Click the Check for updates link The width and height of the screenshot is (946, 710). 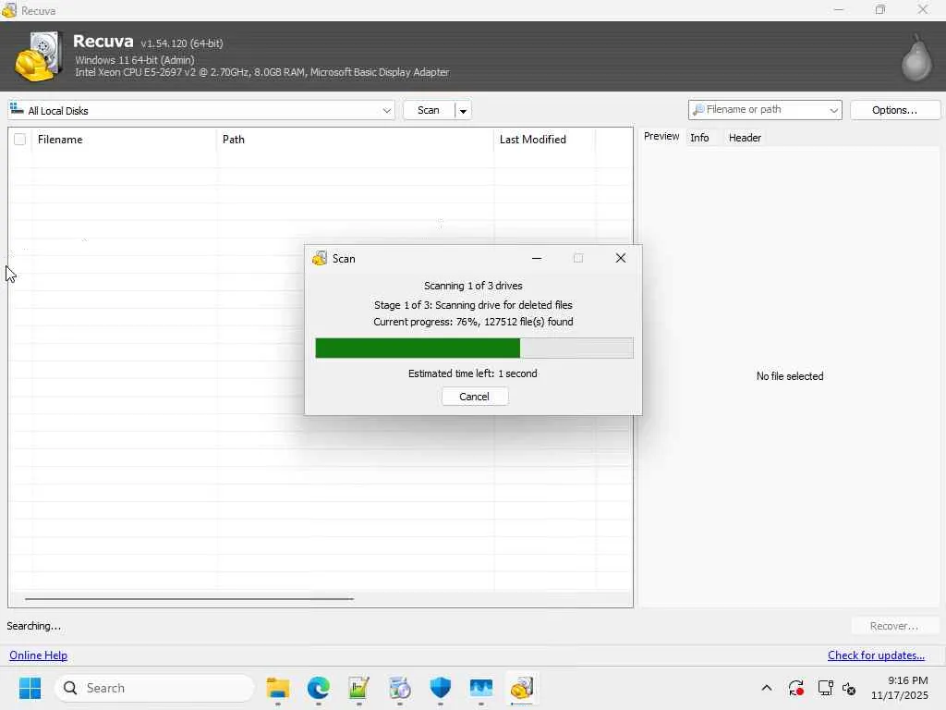coord(876,655)
